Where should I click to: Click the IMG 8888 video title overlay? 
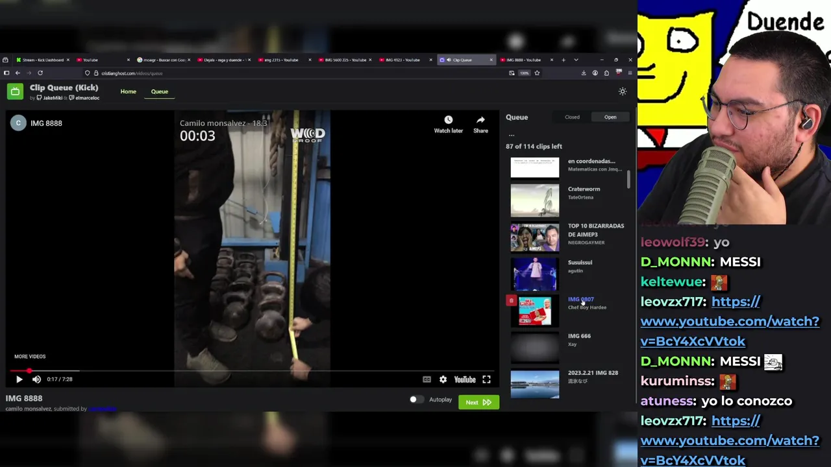click(46, 123)
